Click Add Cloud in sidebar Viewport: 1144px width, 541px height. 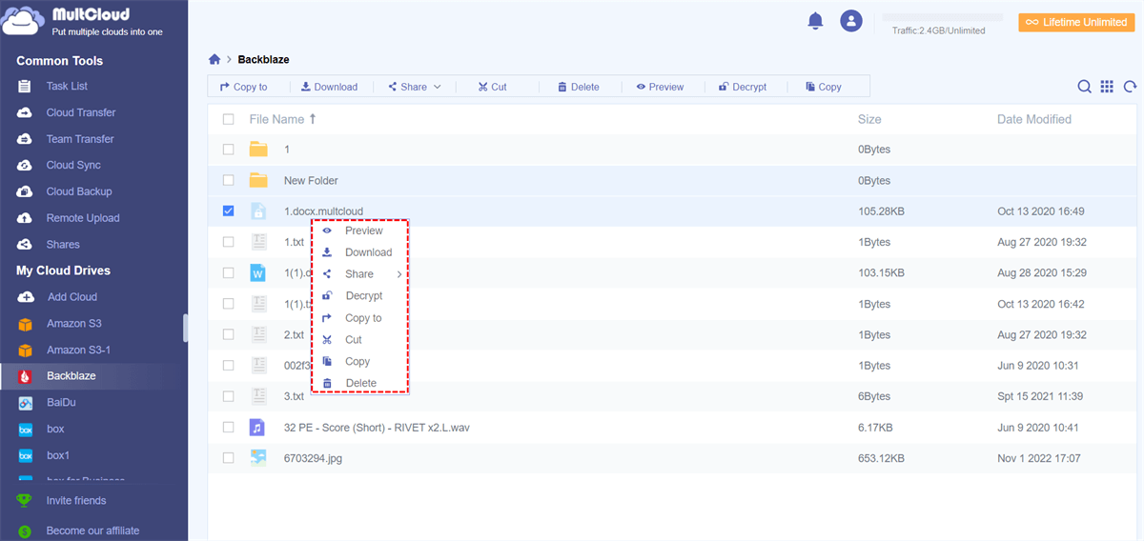[71, 297]
